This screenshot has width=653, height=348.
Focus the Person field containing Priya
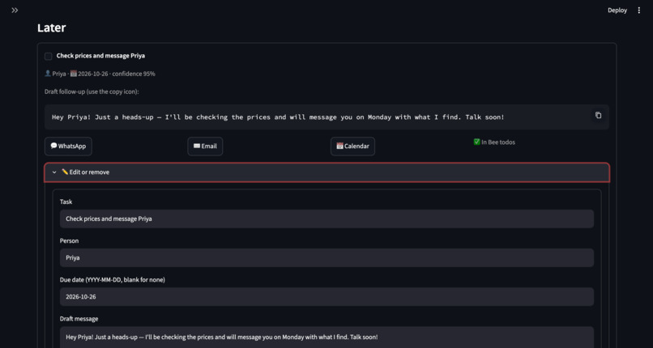click(327, 258)
